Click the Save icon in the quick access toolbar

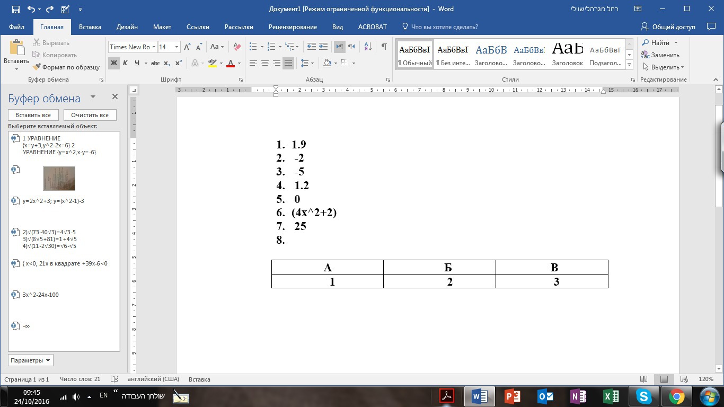tap(15, 9)
